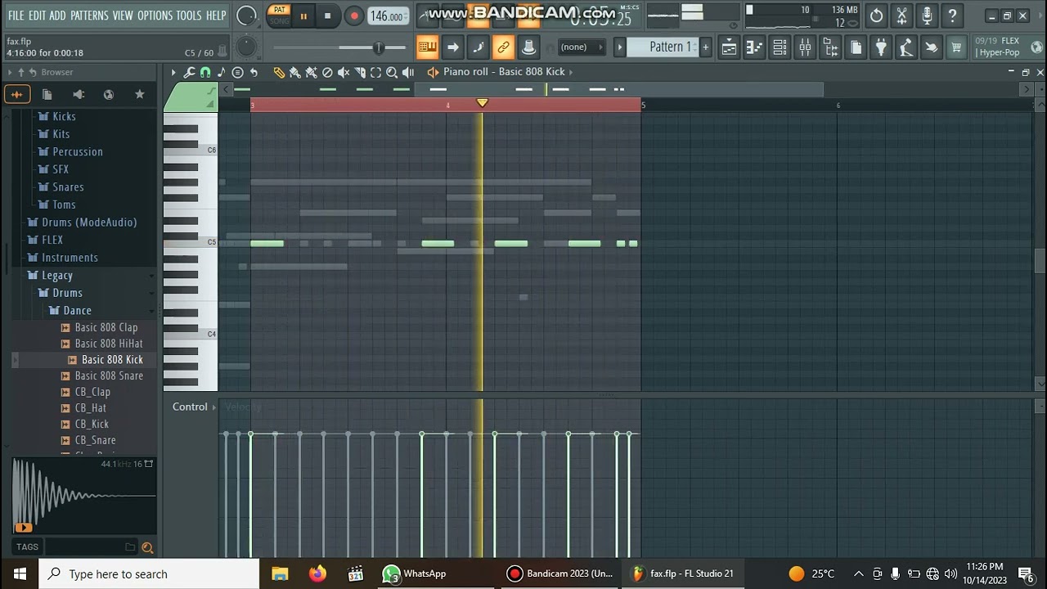Toggle note/slide curve button in toolbar

pos(478,47)
